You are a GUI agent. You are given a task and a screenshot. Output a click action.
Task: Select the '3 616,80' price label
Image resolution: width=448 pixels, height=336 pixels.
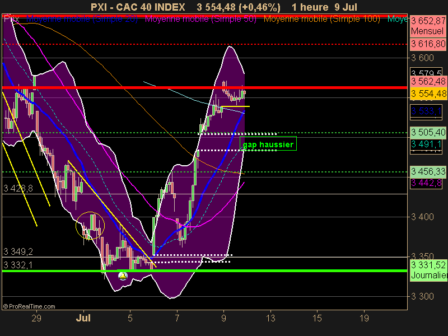click(428, 44)
